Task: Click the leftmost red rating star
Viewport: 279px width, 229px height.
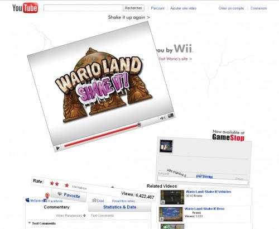Action: (x=52, y=183)
